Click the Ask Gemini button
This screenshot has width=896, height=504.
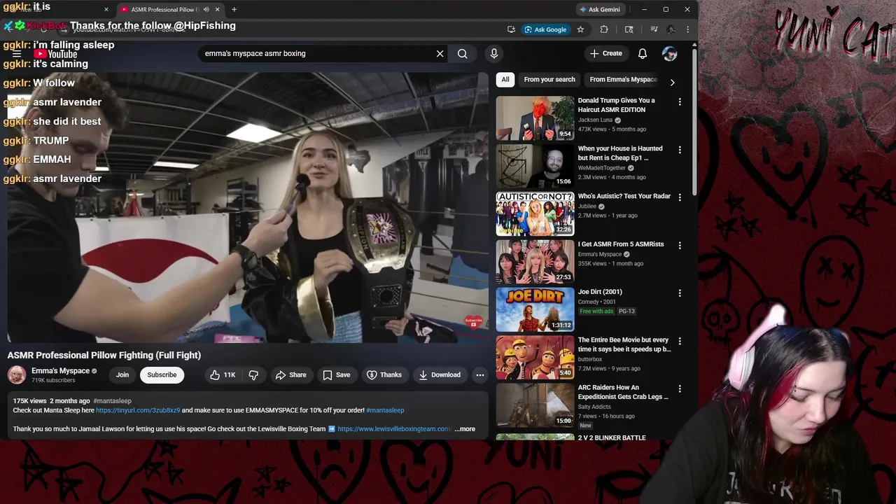[600, 9]
